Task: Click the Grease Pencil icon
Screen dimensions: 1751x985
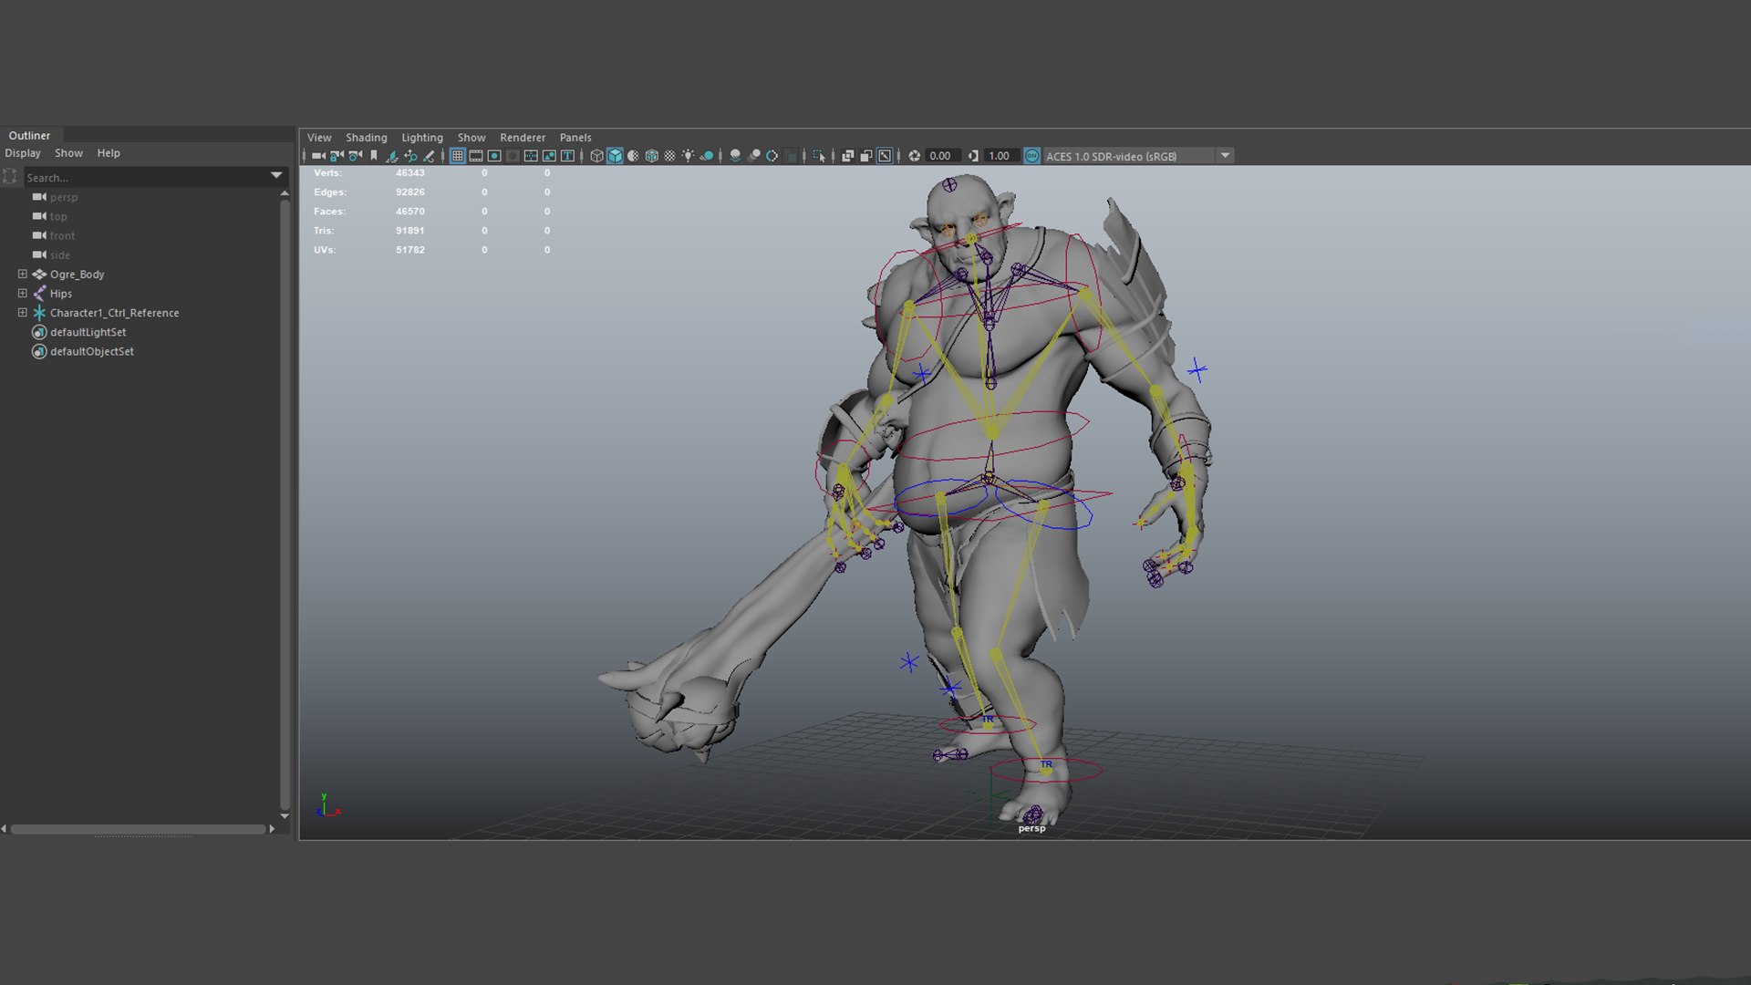Action: coord(429,156)
